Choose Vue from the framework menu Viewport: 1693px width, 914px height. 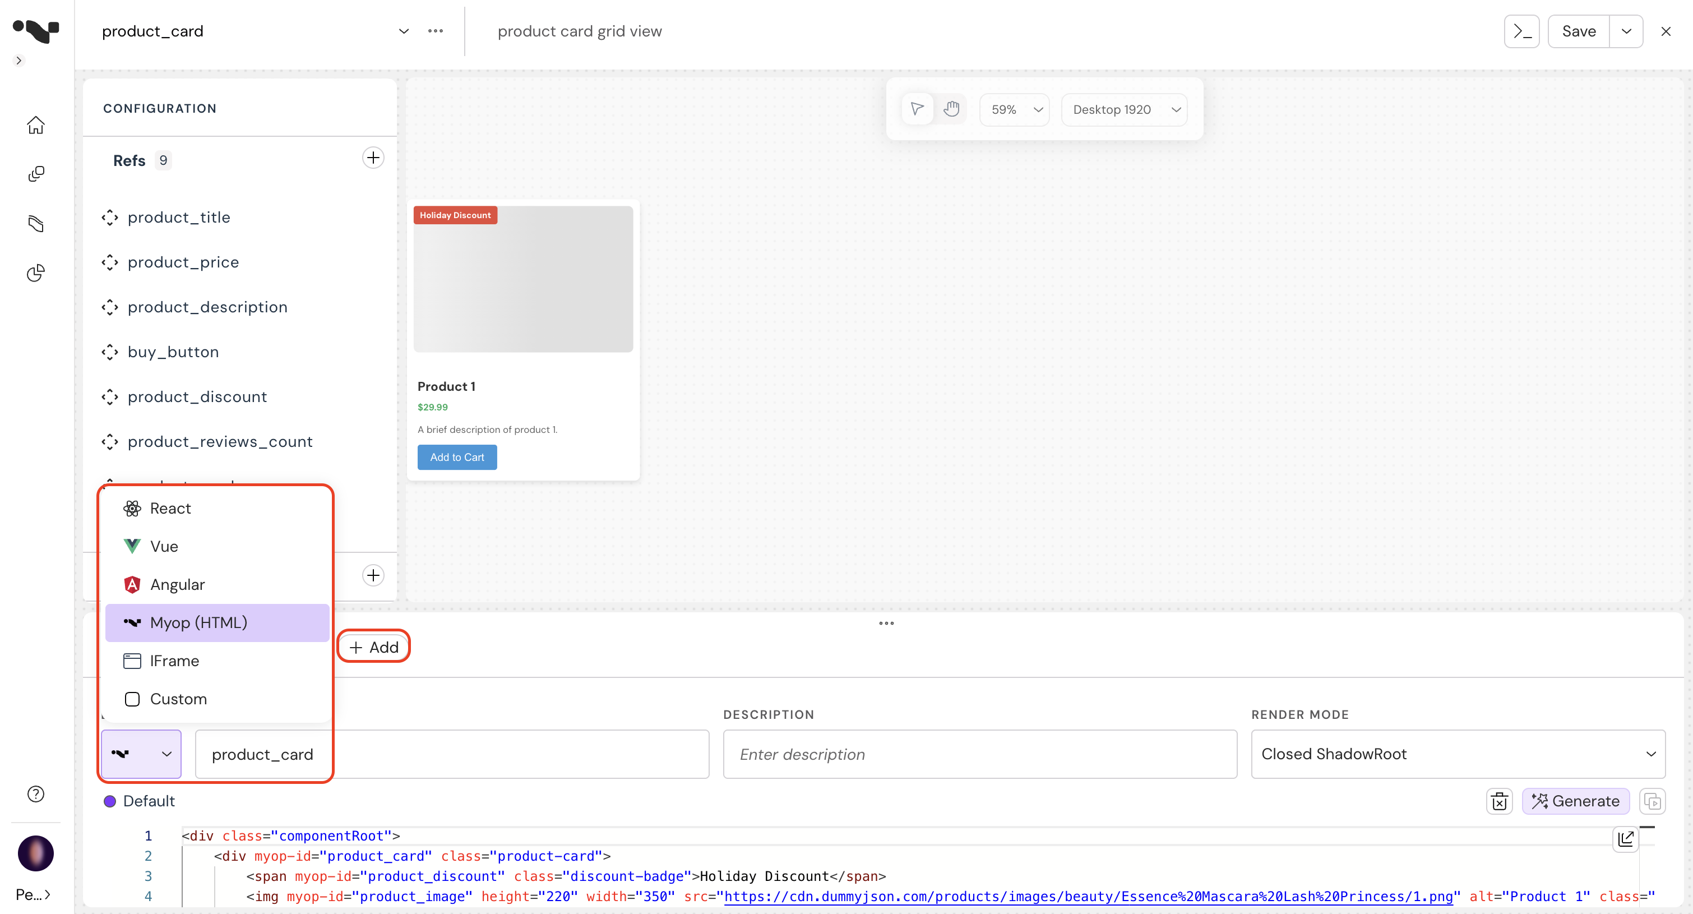217,546
